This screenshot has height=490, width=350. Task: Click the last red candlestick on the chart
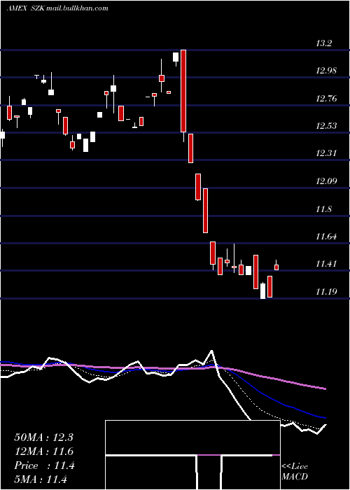click(x=276, y=267)
